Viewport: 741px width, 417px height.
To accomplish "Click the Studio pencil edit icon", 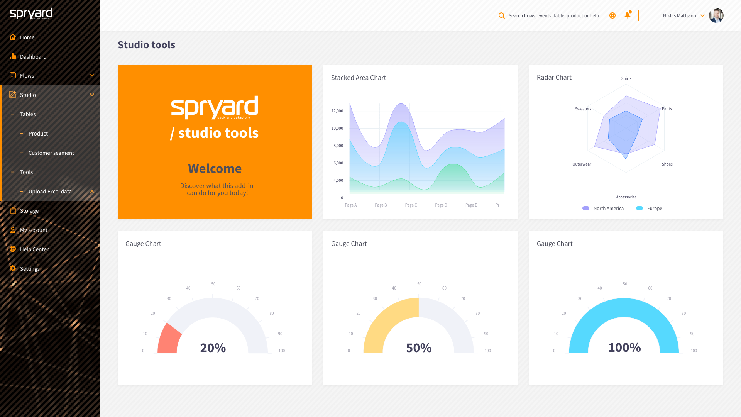I will point(13,95).
